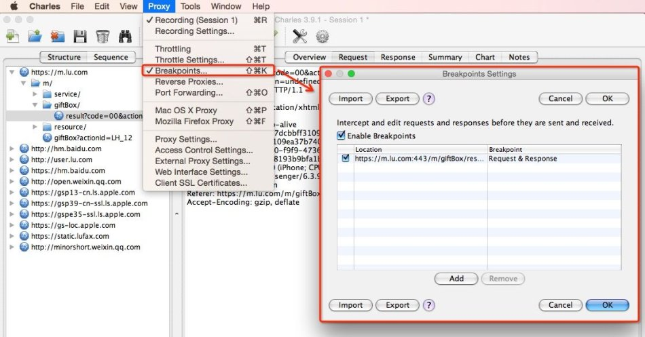Open the Apple menu
This screenshot has height=337, width=645.
click(x=14, y=5)
